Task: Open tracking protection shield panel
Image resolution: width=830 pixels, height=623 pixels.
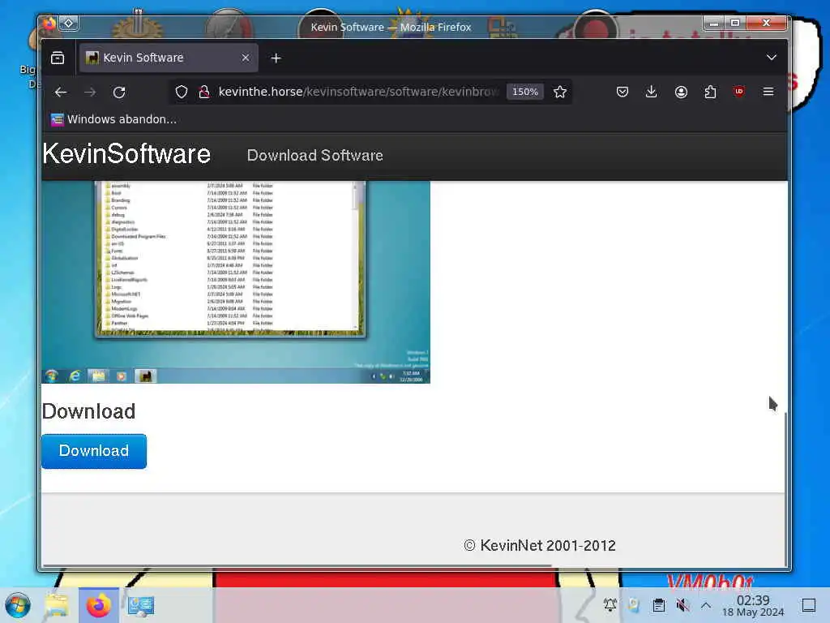Action: pyautogui.click(x=182, y=92)
